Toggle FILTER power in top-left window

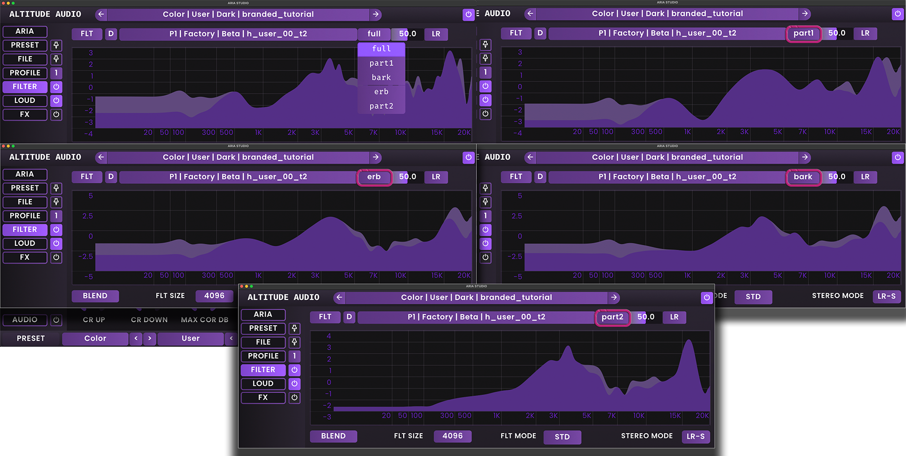click(x=56, y=87)
